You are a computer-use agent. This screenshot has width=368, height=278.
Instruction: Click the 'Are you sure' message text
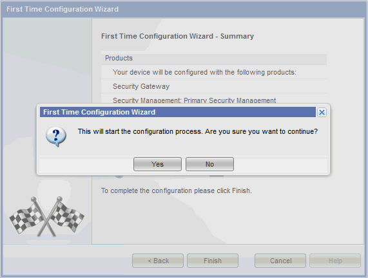point(198,131)
